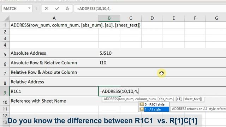Viewport: 226px width, 127px height.
Task: Click [sheet_text] argument in function tooltip
Action: 192,99
